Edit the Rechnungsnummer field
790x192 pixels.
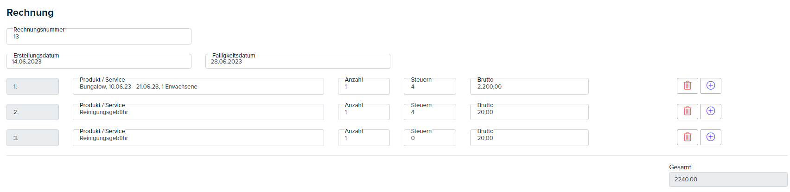[x=99, y=37]
